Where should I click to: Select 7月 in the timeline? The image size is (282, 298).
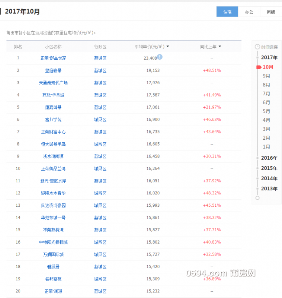coord(266,94)
